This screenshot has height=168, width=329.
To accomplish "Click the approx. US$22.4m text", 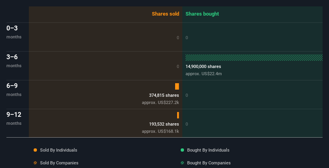I will click(x=204, y=74).
